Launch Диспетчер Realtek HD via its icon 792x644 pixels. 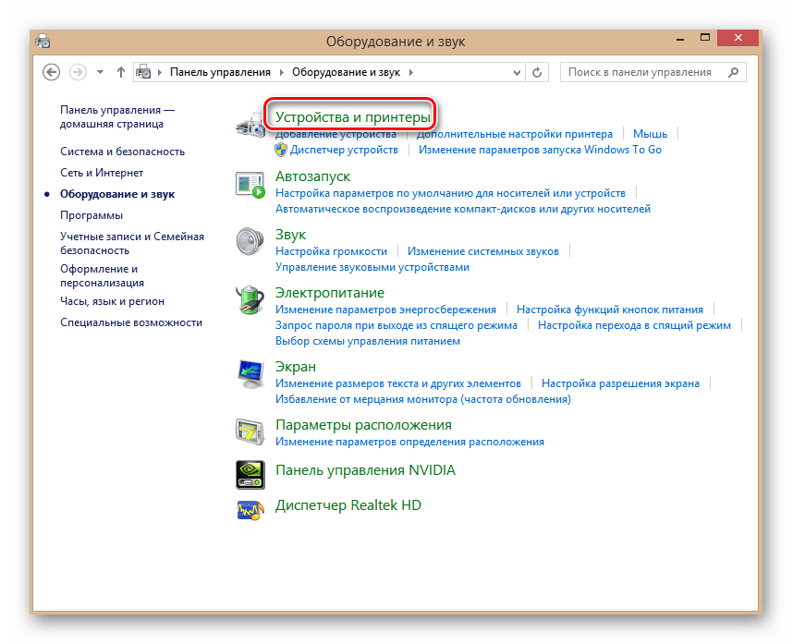pos(250,508)
